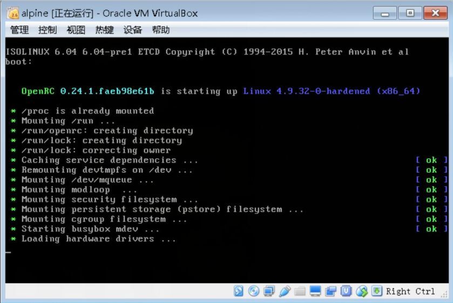Screen dimensions: 453x303
Task: Click the mouse integration status icon
Action: point(362,291)
